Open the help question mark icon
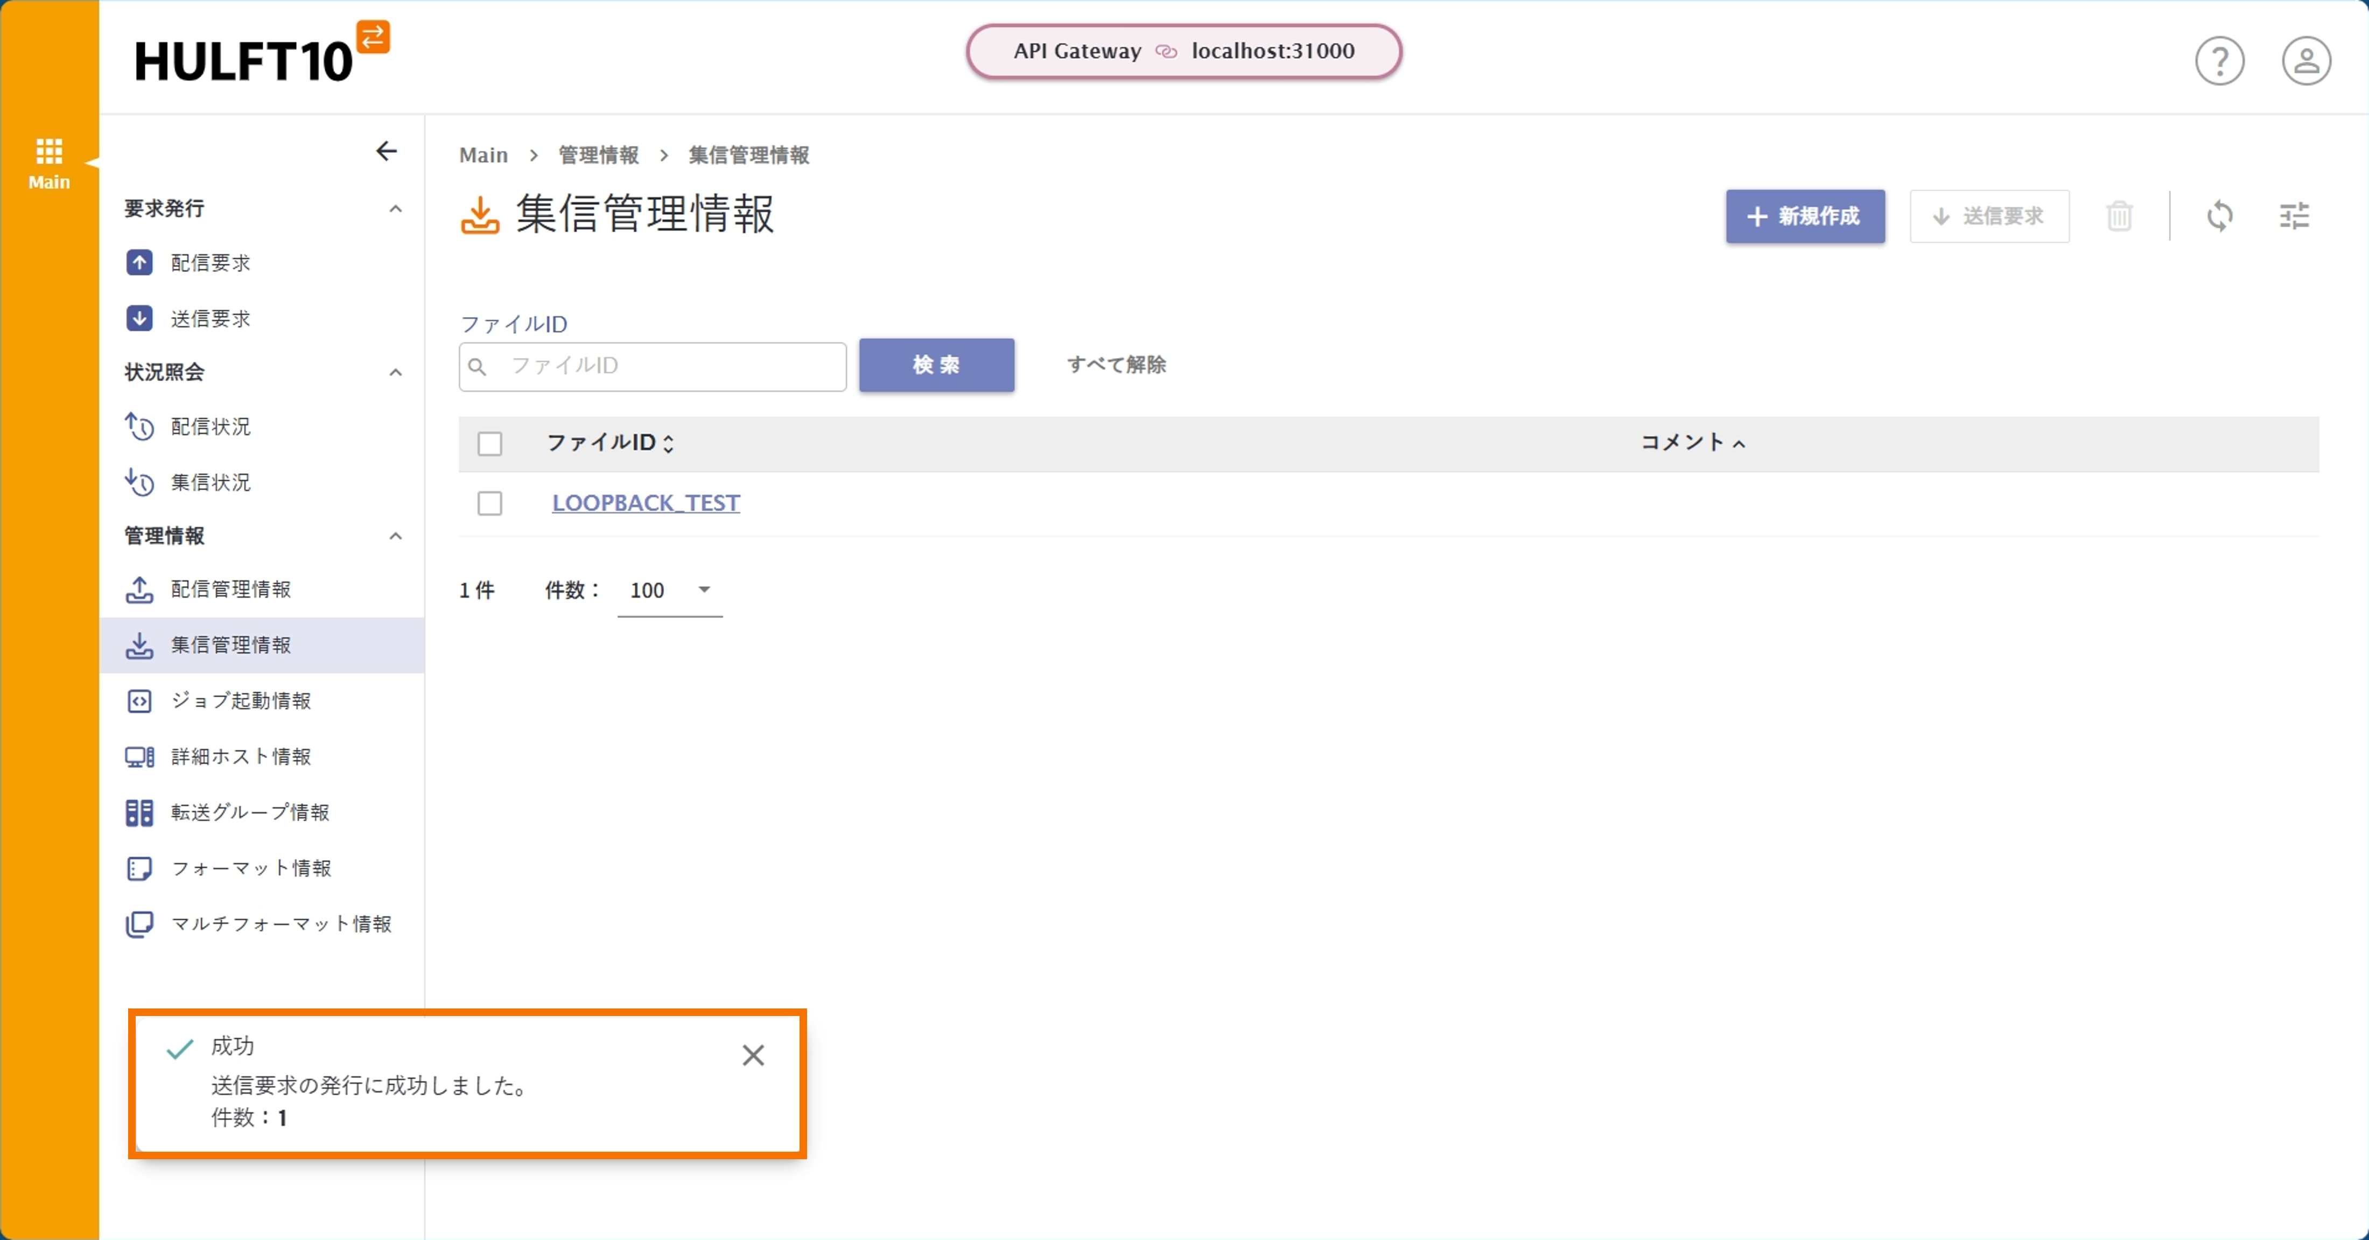 pyautogui.click(x=2219, y=61)
